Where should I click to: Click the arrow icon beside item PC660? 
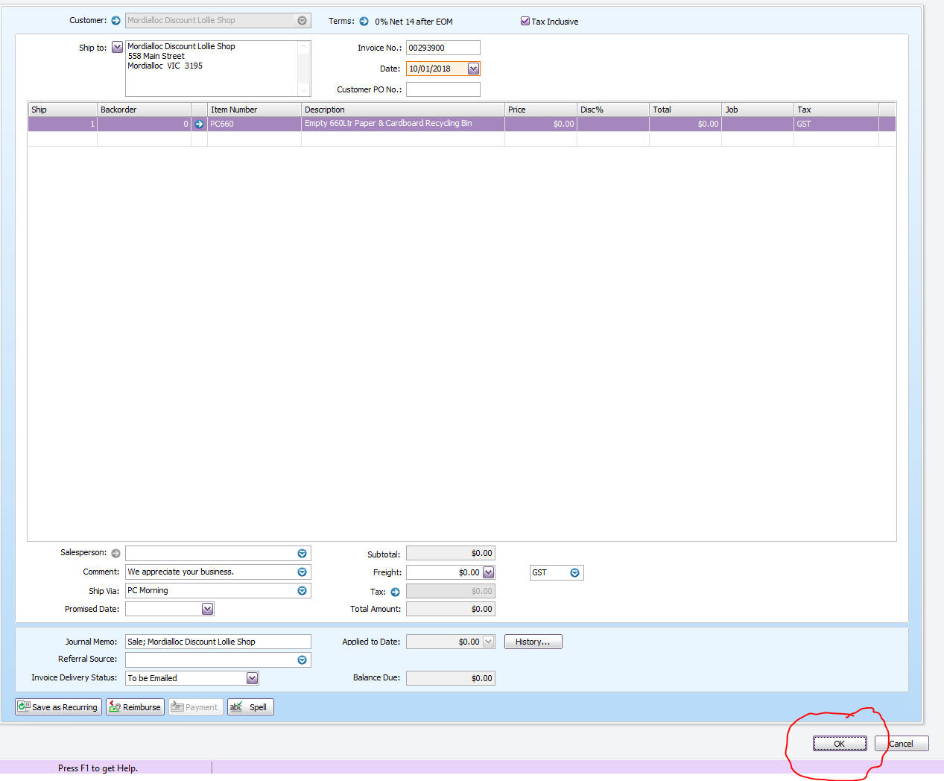[x=199, y=124]
